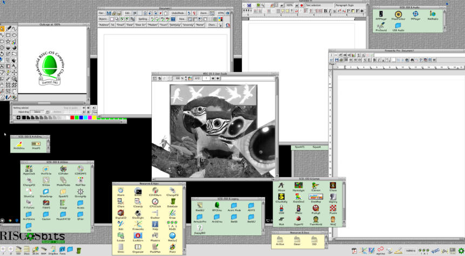
Task: Click the "Dear Sir" insert button
Action: coord(140,25)
